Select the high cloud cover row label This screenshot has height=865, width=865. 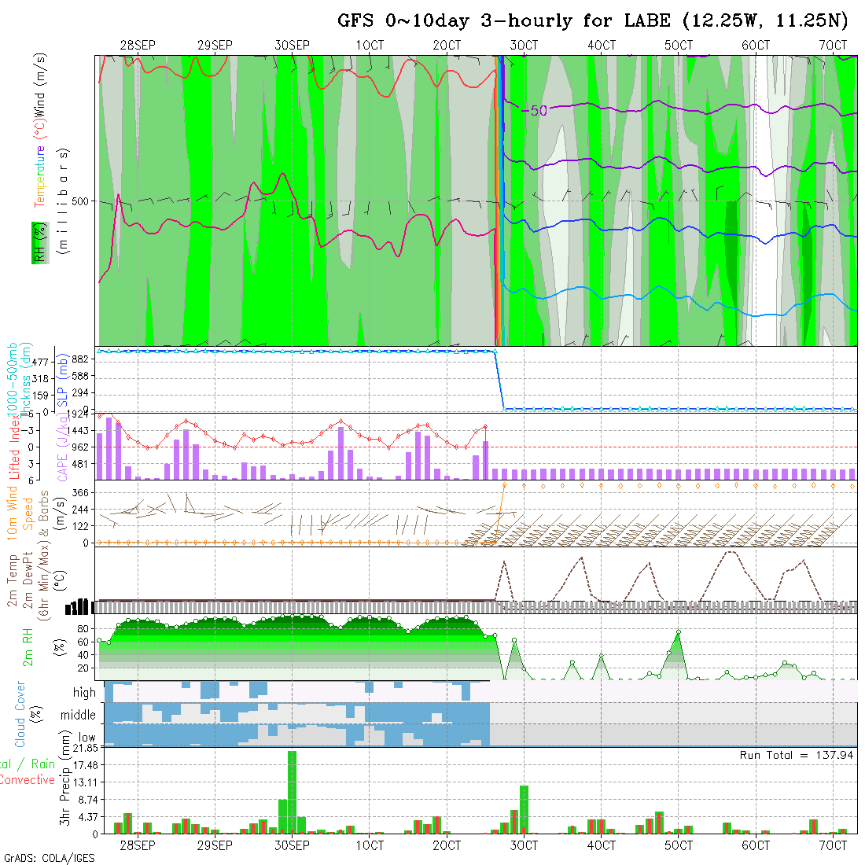(x=84, y=693)
